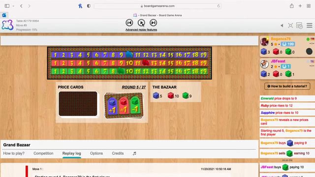Play the replay
Viewport: 315px width, 177px height.
tap(141, 23)
